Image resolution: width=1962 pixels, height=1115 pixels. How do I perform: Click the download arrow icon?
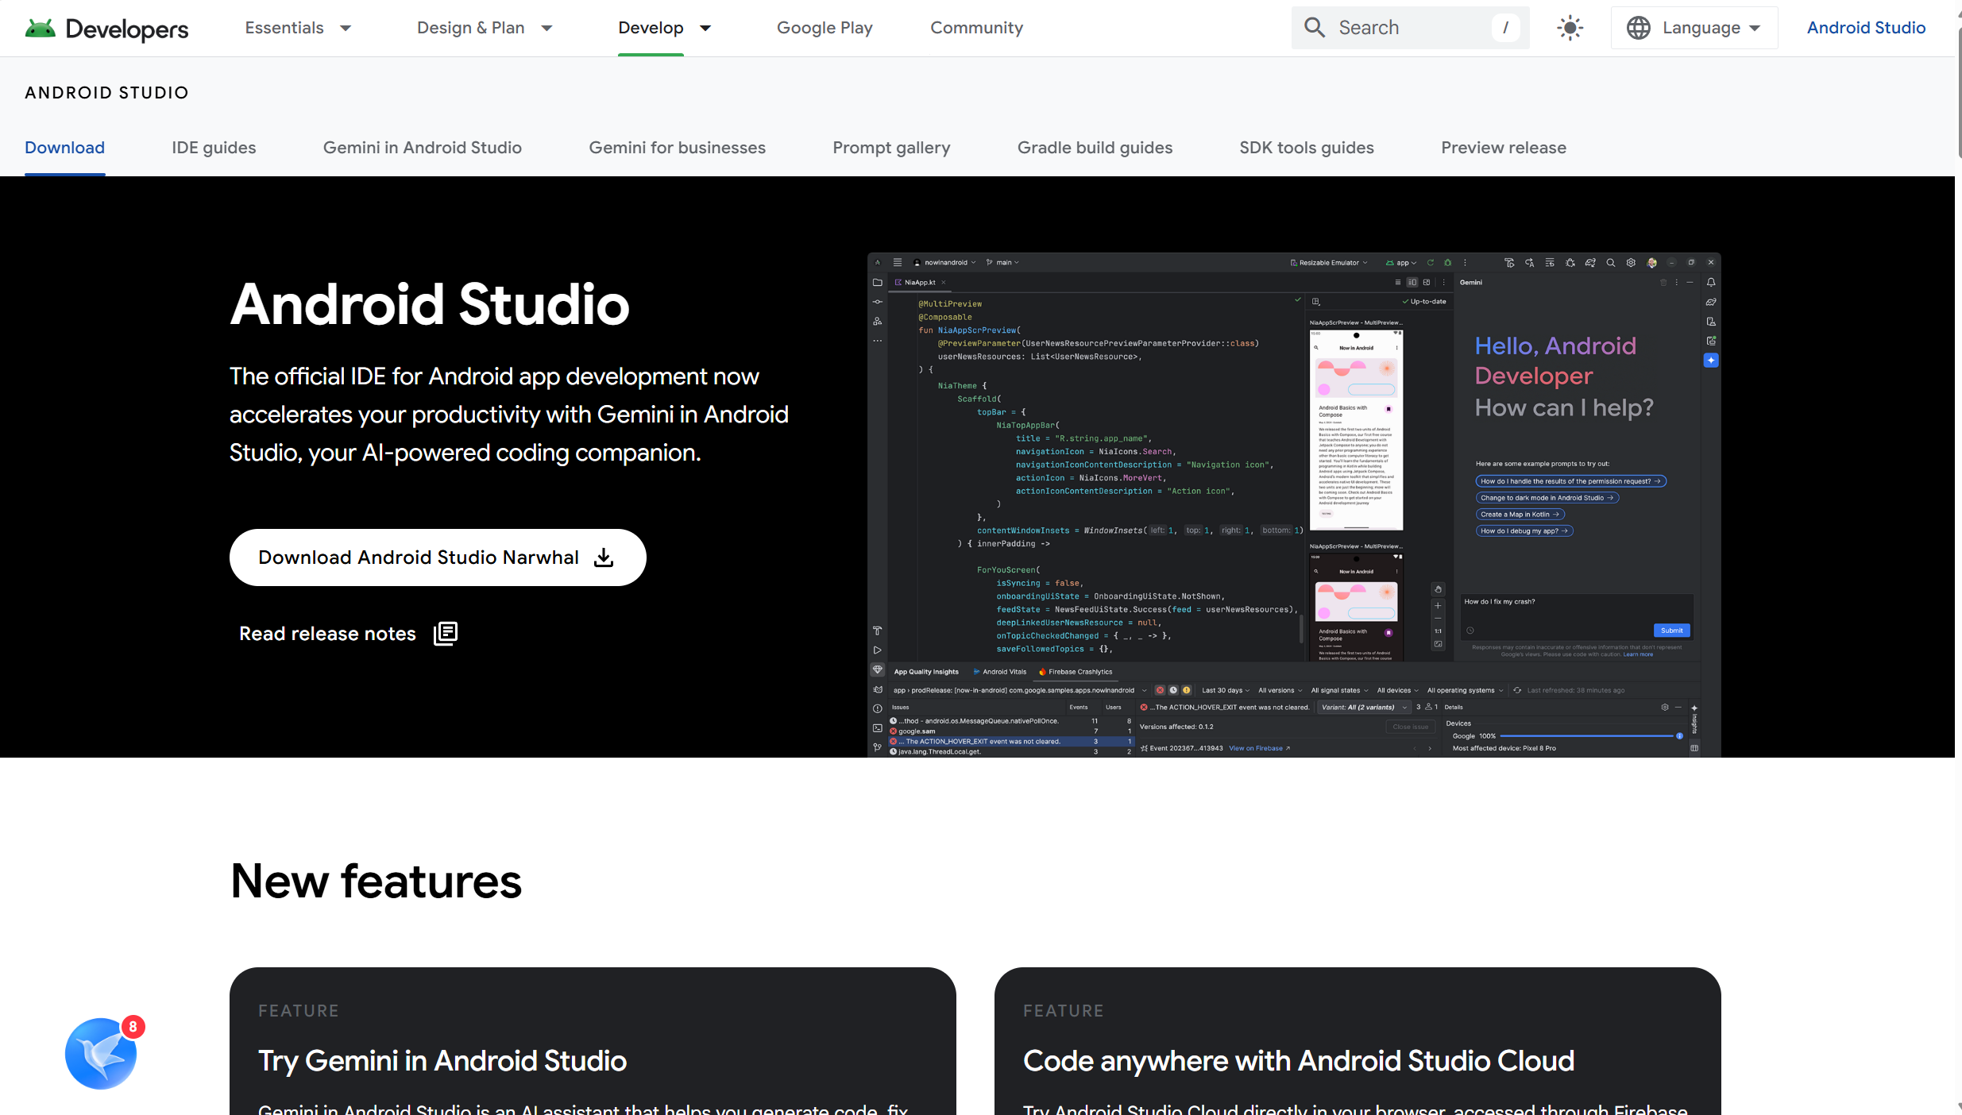tap(604, 557)
